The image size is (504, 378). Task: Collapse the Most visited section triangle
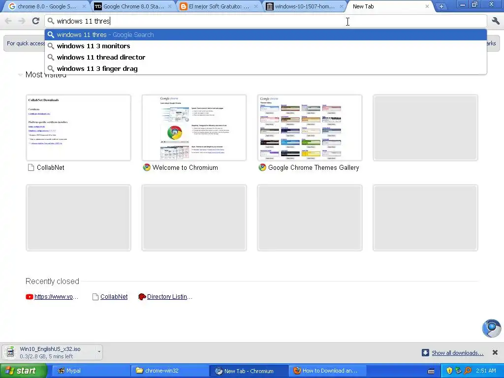20,75
